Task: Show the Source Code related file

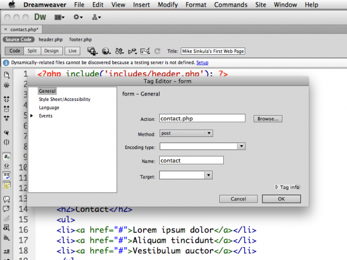Action: [19, 39]
